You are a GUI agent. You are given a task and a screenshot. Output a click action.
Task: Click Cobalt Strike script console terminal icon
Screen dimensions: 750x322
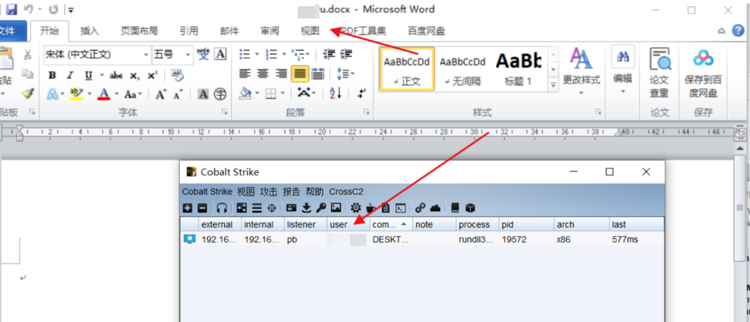tap(401, 207)
